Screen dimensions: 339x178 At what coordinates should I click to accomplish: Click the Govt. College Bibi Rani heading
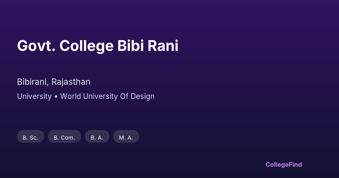(x=97, y=46)
